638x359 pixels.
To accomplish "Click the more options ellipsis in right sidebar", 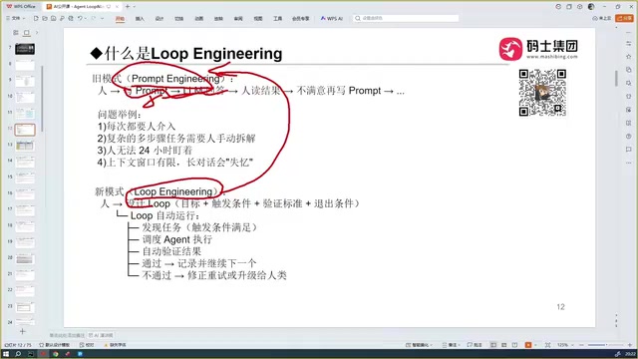I will coord(629,163).
